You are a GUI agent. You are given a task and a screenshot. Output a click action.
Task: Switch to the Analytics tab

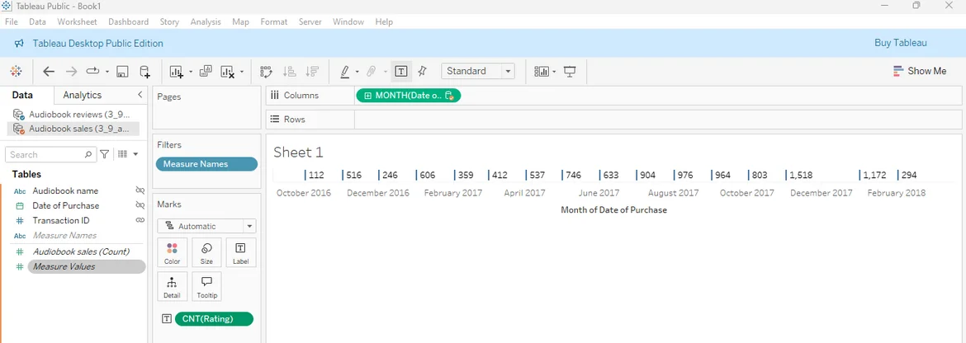83,95
